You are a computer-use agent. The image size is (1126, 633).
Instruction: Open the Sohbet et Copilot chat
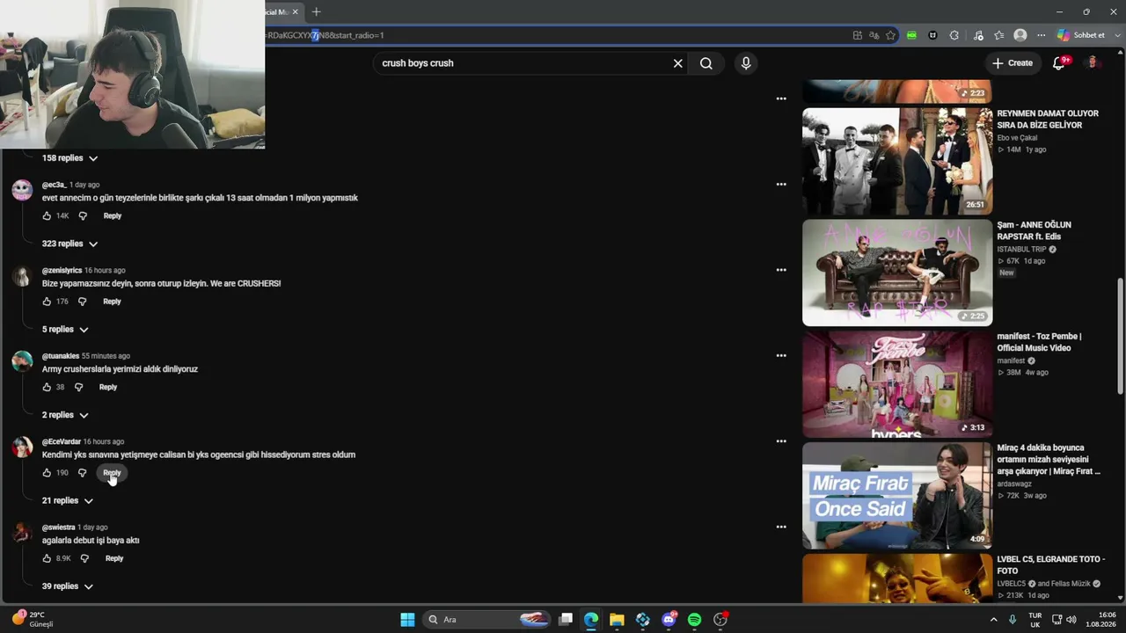point(1081,35)
